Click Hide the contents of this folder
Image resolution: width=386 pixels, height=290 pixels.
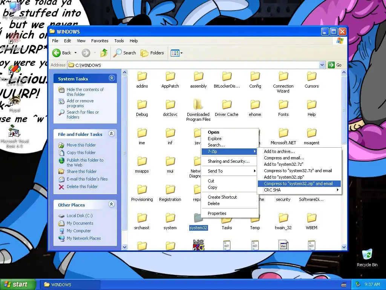85,92
